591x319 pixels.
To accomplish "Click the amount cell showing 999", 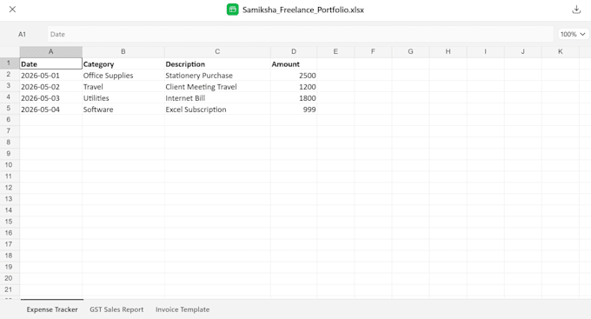I will [x=294, y=109].
